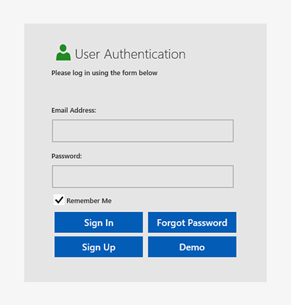Click the Remember Me label text
This screenshot has width=291, height=305.
click(x=89, y=201)
